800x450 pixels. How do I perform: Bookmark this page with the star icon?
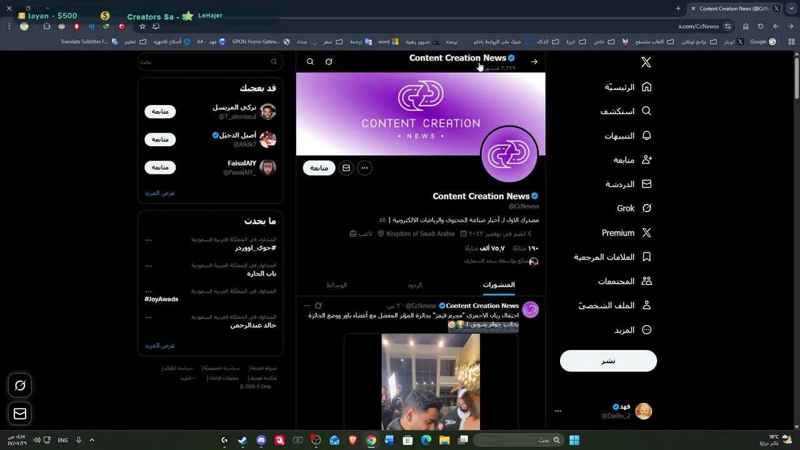[142, 26]
